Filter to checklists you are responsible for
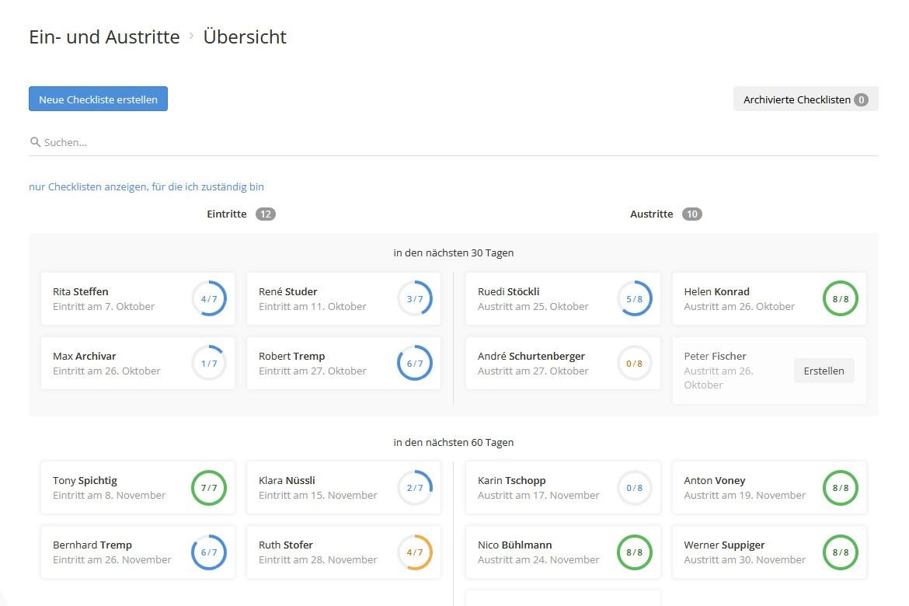The height and width of the screenshot is (606, 909). 147,186
